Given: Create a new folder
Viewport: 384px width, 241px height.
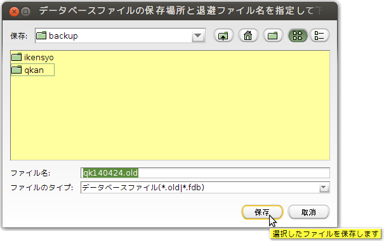Looking at the screenshot, I should coord(273,36).
